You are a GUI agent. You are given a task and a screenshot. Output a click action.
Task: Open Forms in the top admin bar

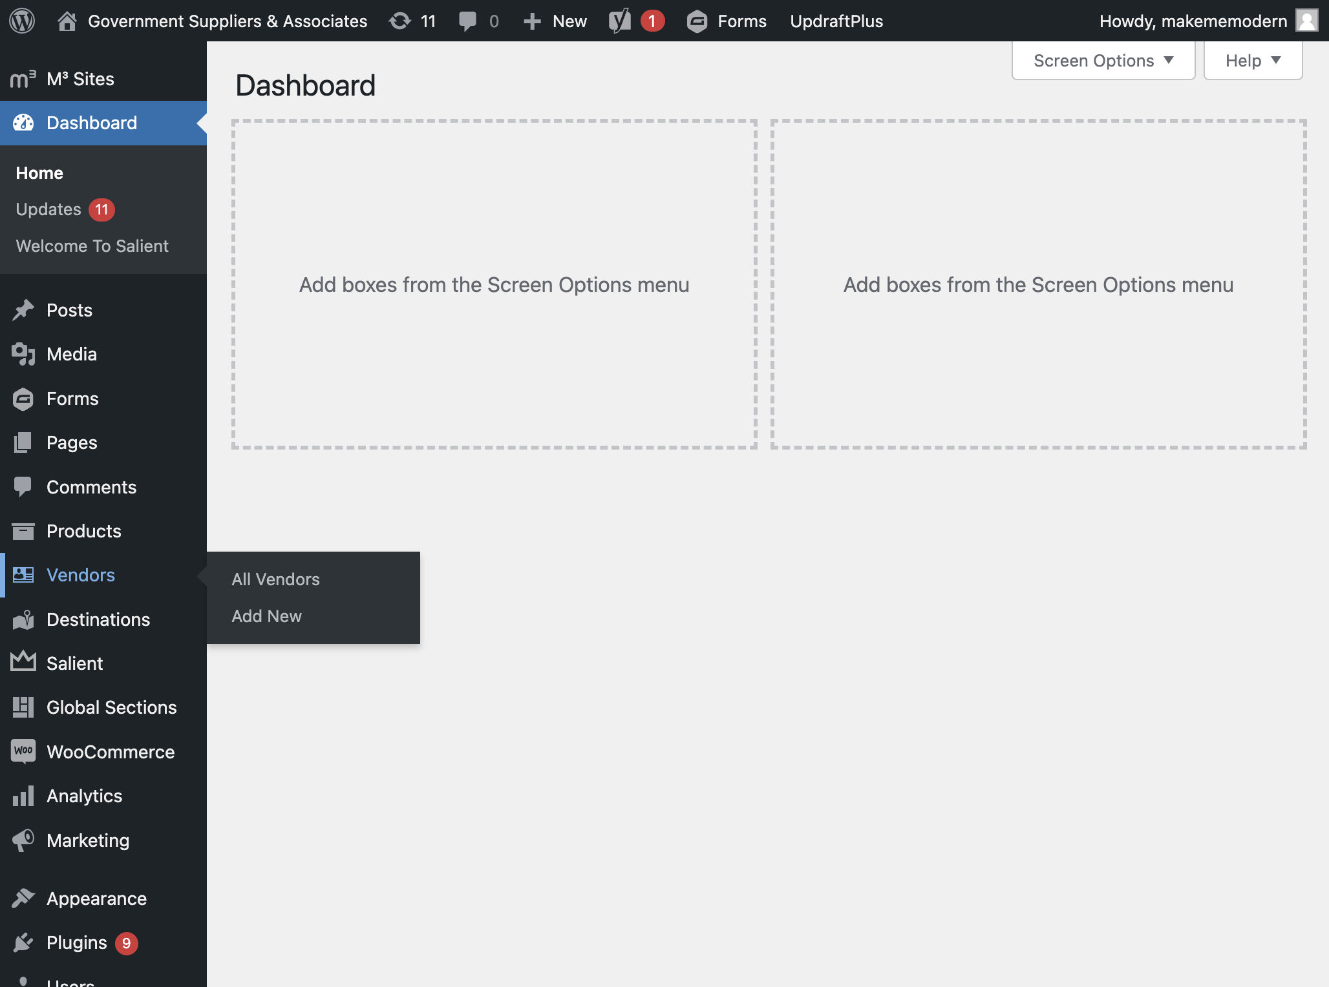(x=742, y=21)
